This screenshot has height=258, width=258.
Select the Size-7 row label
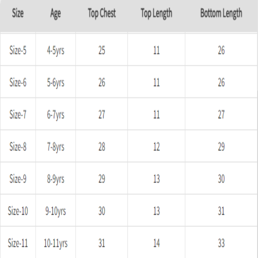tap(18, 115)
